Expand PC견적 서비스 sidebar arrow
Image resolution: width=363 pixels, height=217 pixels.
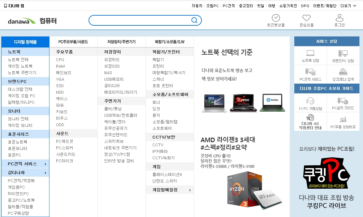pyautogui.click(x=45, y=164)
